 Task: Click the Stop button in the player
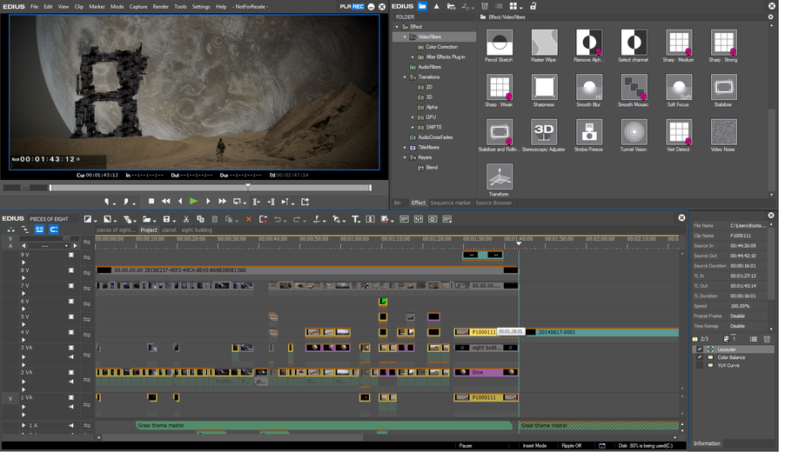click(151, 202)
